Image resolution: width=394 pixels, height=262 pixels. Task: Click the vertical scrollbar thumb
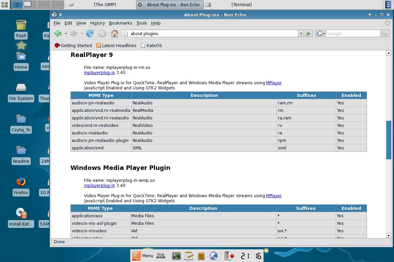[x=389, y=140]
